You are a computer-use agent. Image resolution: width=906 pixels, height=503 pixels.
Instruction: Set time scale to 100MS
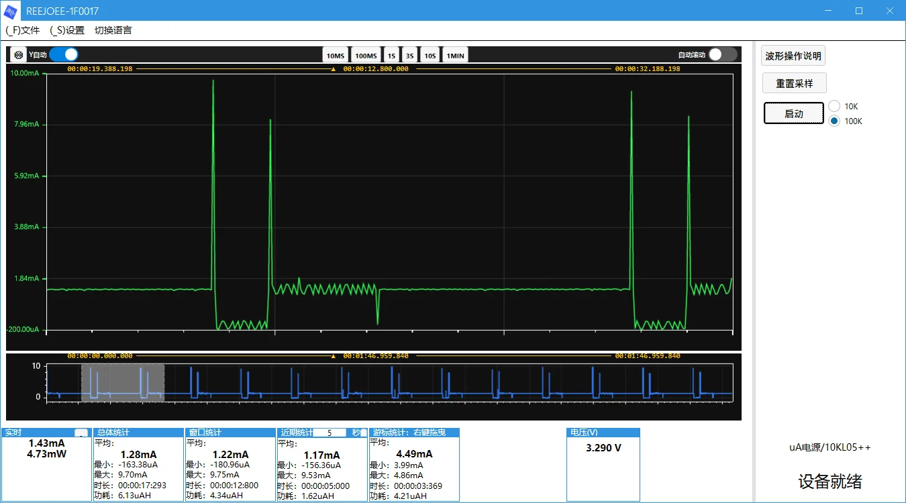366,56
